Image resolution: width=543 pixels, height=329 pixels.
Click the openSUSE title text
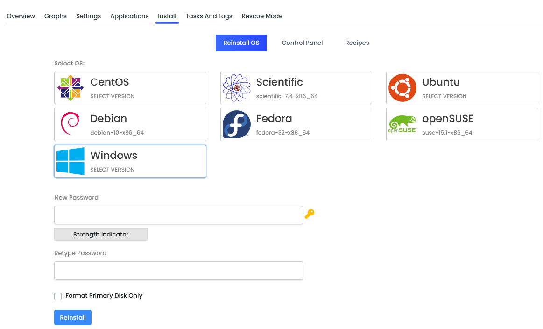448,119
